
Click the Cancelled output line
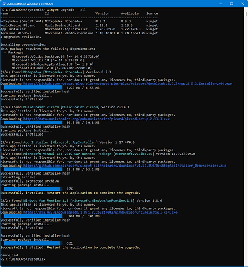[x=9, y=255]
